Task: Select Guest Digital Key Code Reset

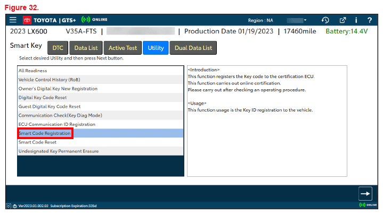Action: (100, 106)
